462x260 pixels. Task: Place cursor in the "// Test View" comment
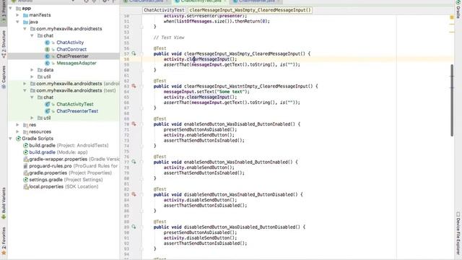169,38
